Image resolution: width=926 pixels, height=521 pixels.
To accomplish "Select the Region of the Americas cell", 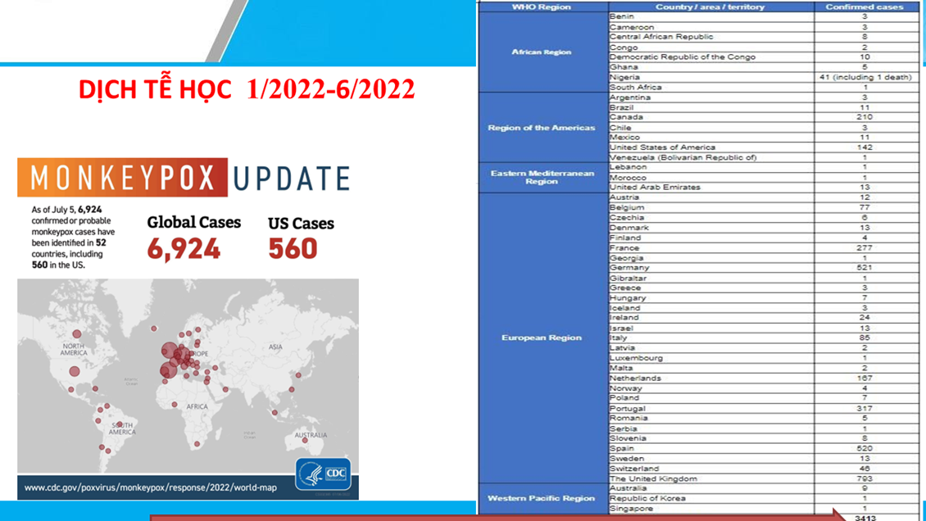I will (x=541, y=128).
